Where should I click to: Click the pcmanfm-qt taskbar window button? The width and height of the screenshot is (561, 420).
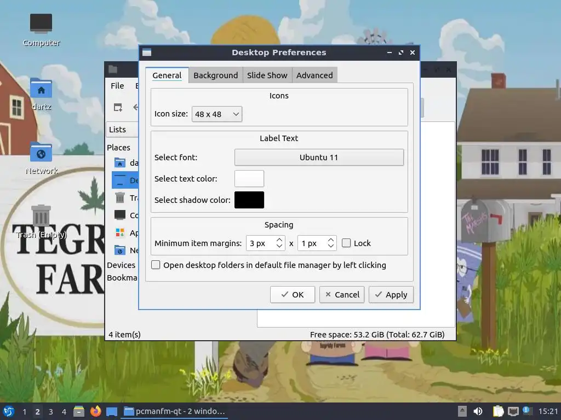(x=175, y=411)
